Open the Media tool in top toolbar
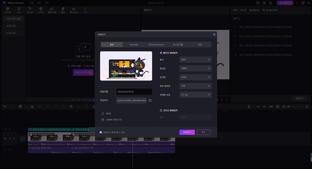Image resolution: width=312 pixels, height=169 pixels. click(x=8, y=10)
